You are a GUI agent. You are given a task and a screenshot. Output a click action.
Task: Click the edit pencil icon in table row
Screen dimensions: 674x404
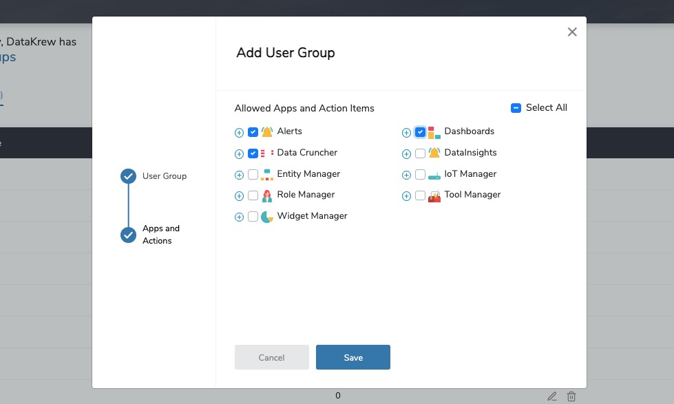tap(551, 396)
